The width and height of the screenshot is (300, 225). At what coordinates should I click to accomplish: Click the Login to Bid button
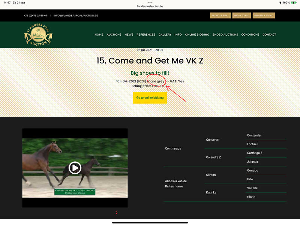[241, 15]
